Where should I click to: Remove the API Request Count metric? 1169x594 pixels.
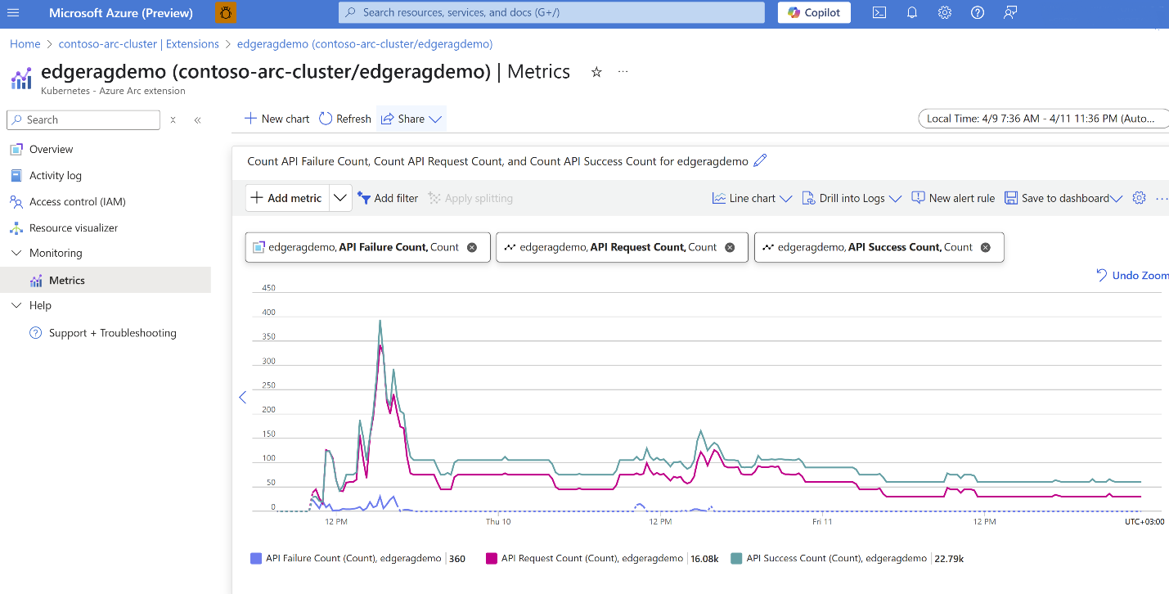731,247
